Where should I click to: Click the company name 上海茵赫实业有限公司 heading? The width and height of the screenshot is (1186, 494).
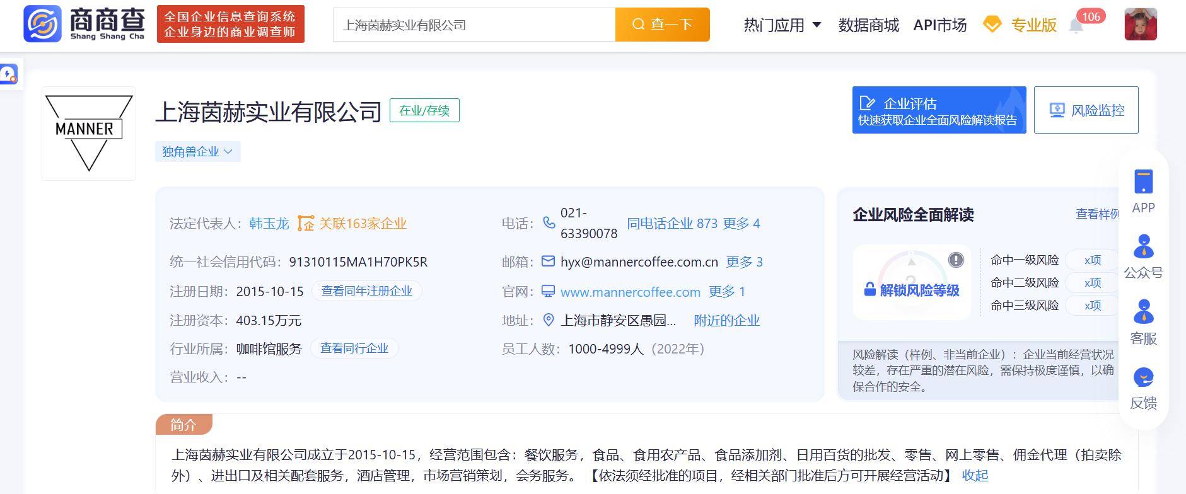(x=269, y=112)
